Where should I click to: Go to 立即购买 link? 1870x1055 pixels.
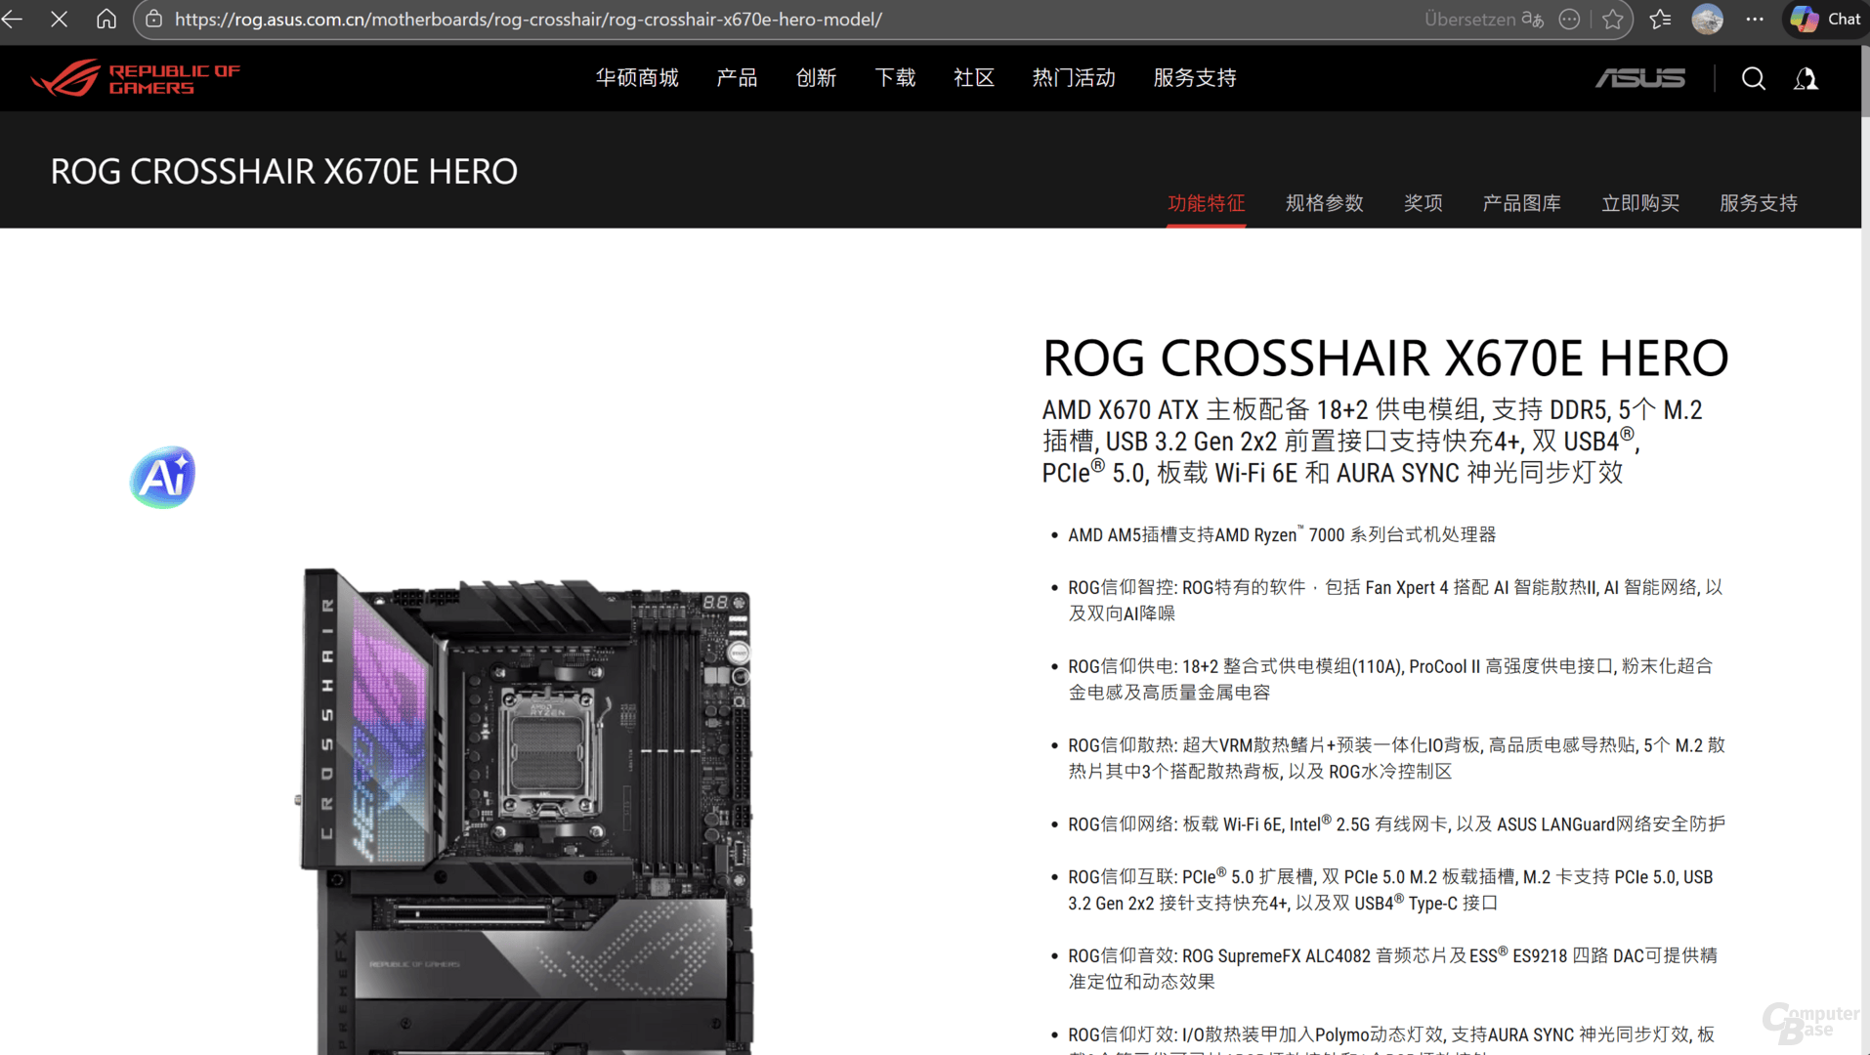pos(1639,203)
